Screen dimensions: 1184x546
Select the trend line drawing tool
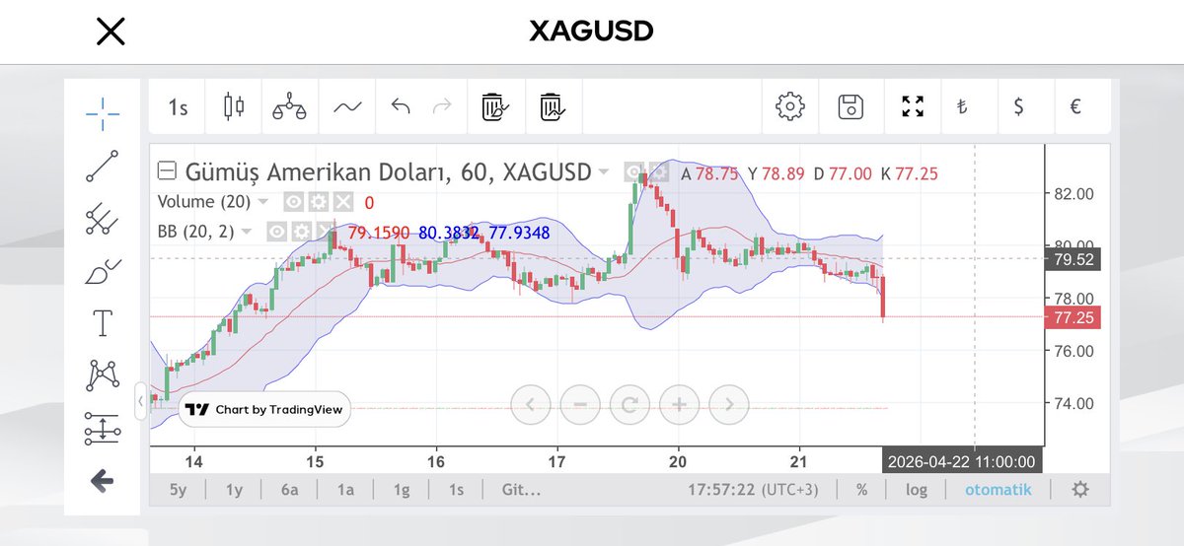click(102, 167)
